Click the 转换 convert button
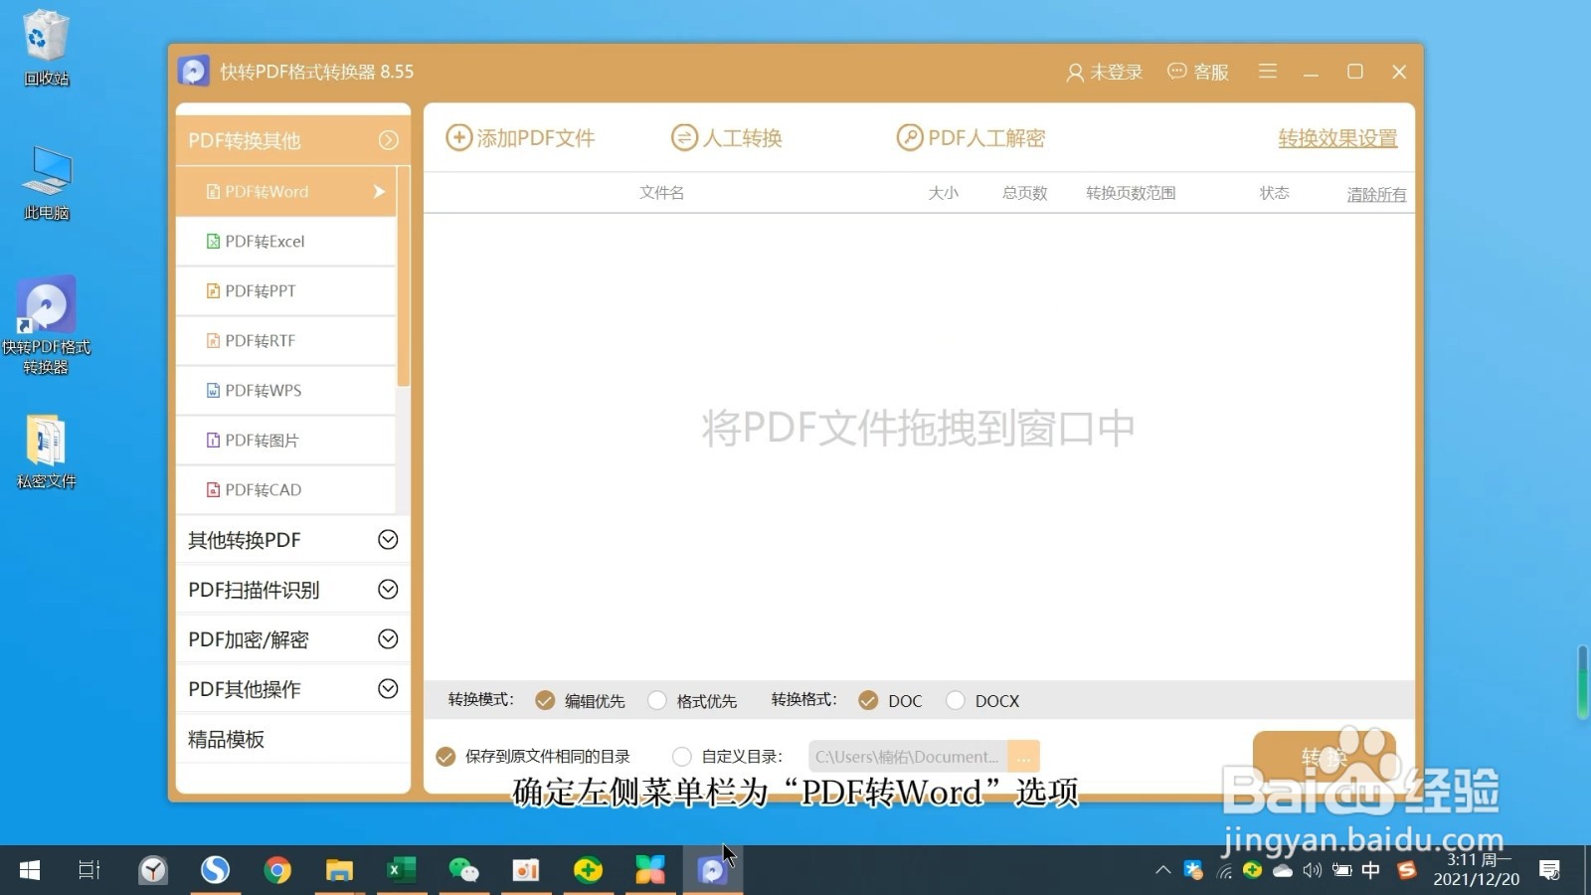This screenshot has height=895, width=1591. (x=1325, y=758)
